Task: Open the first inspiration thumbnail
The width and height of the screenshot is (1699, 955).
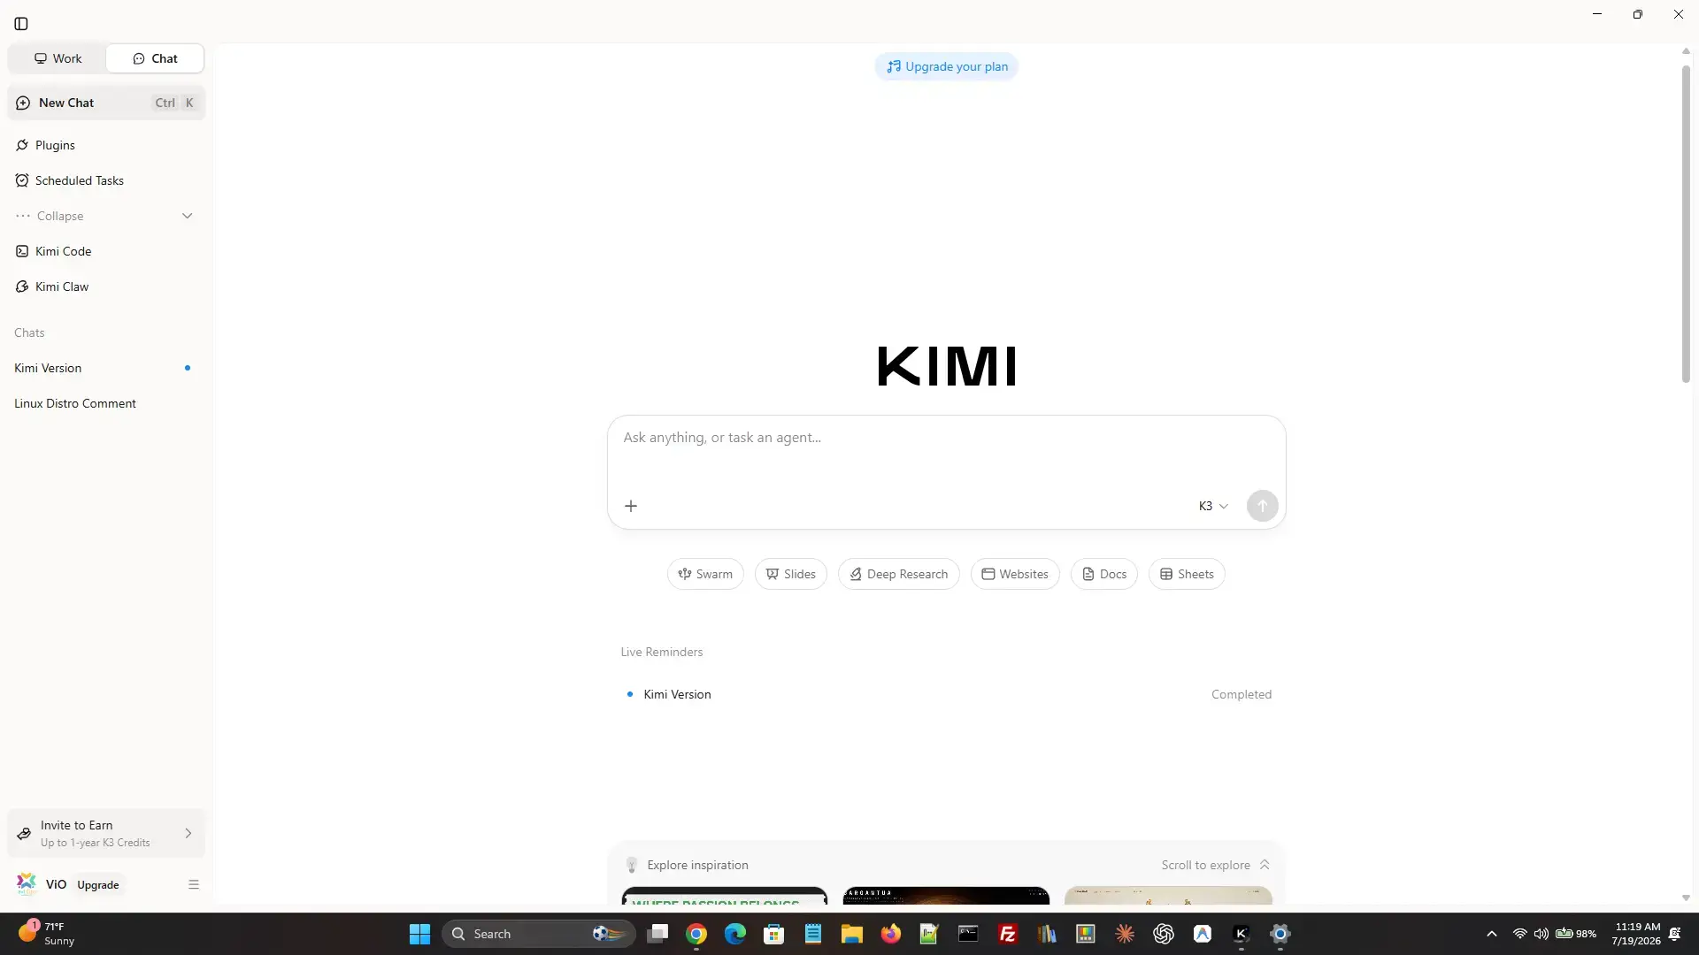Action: coord(725,895)
